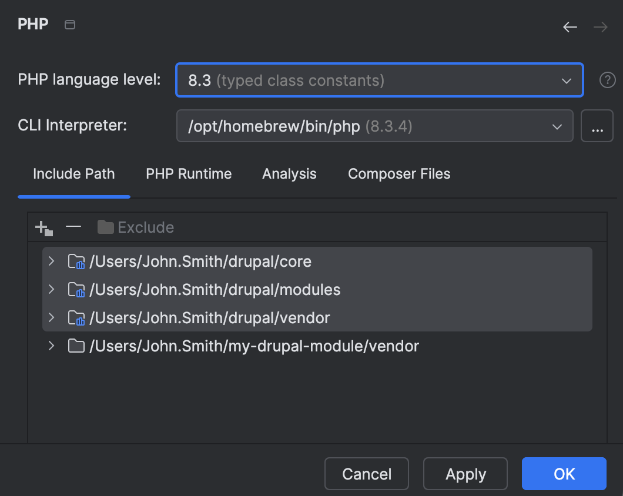623x496 pixels.
Task: Expand the drupal/vendor path node
Action: click(52, 317)
